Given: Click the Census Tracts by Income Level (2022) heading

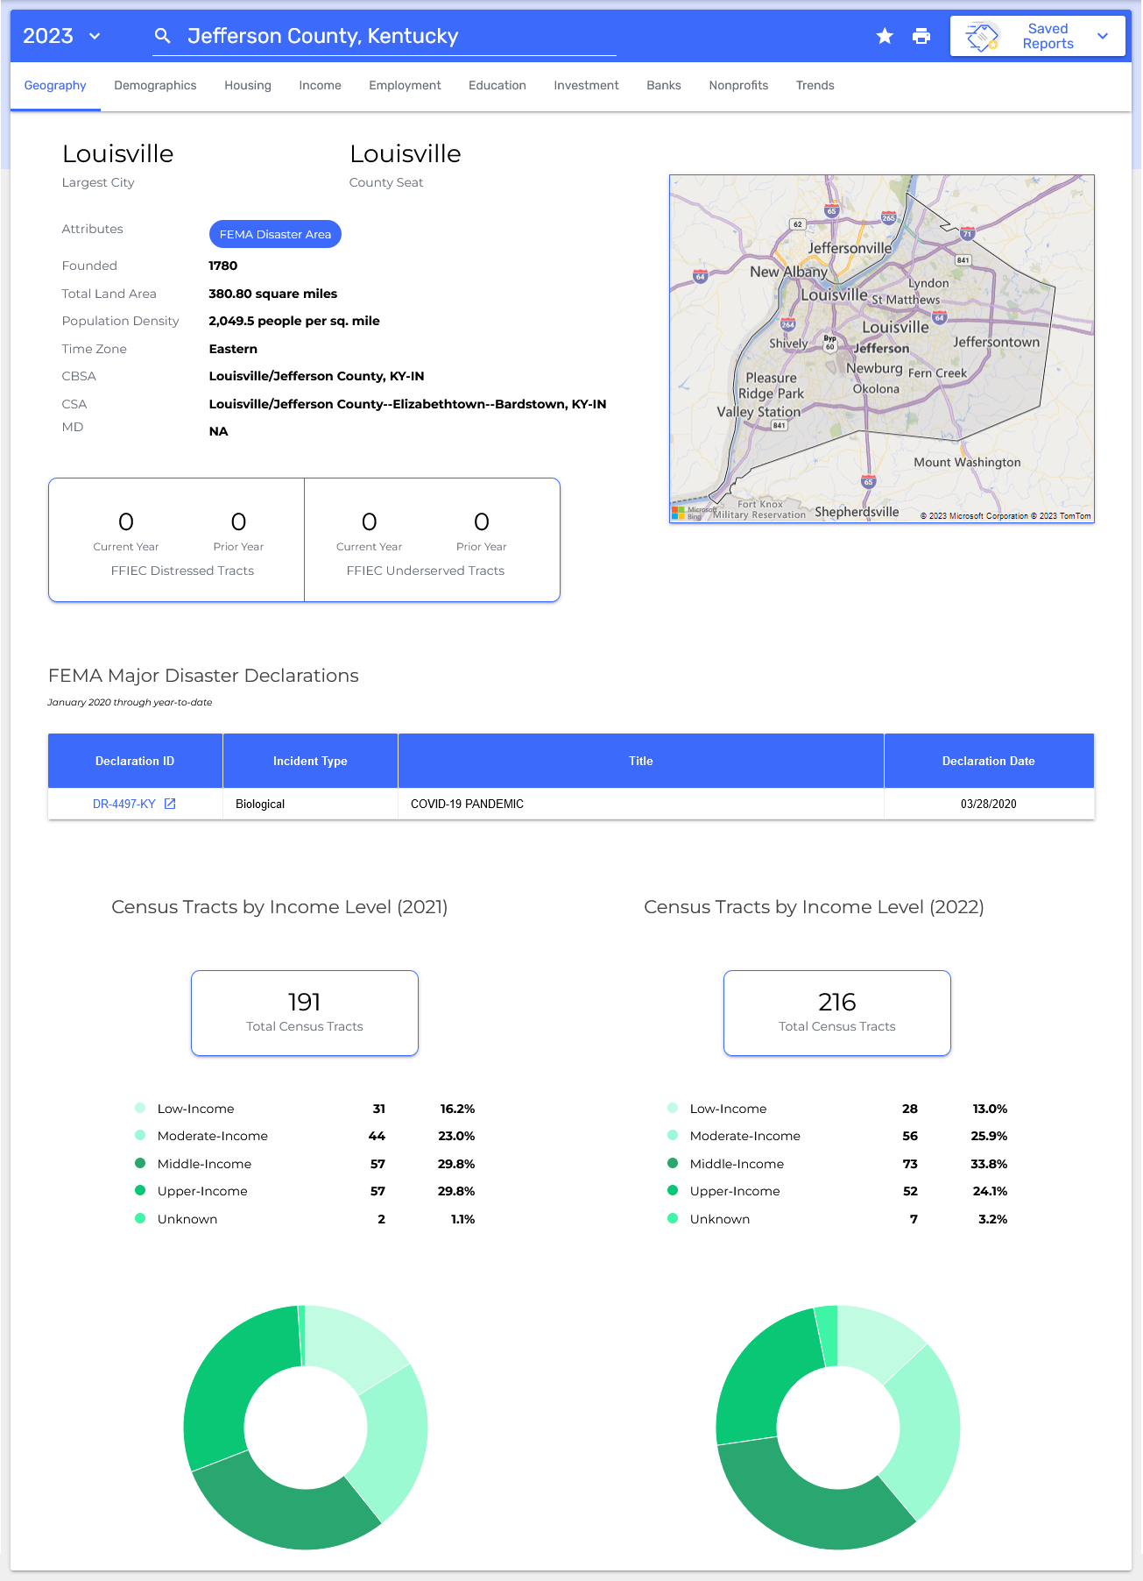Looking at the screenshot, I should 814,907.
